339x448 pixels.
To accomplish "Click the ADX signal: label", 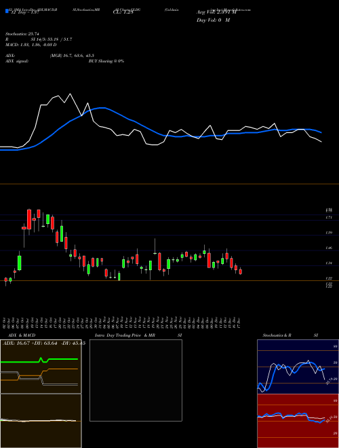I will [17, 61].
